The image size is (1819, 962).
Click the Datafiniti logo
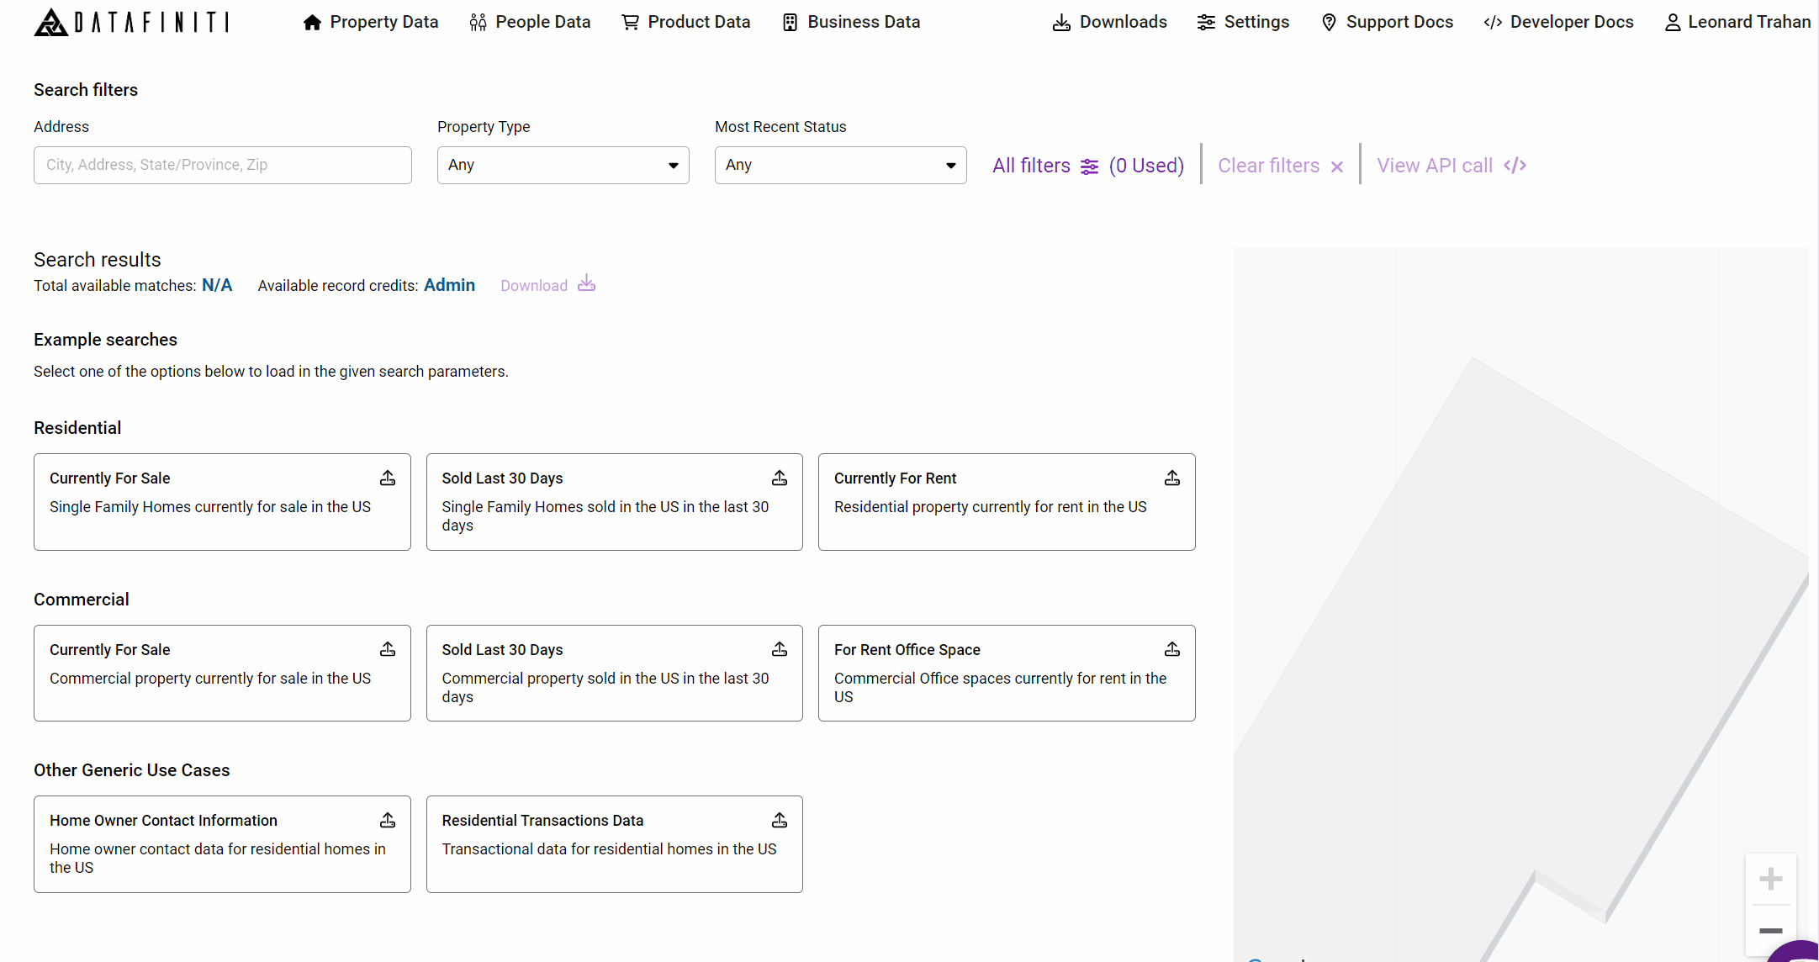point(131,22)
